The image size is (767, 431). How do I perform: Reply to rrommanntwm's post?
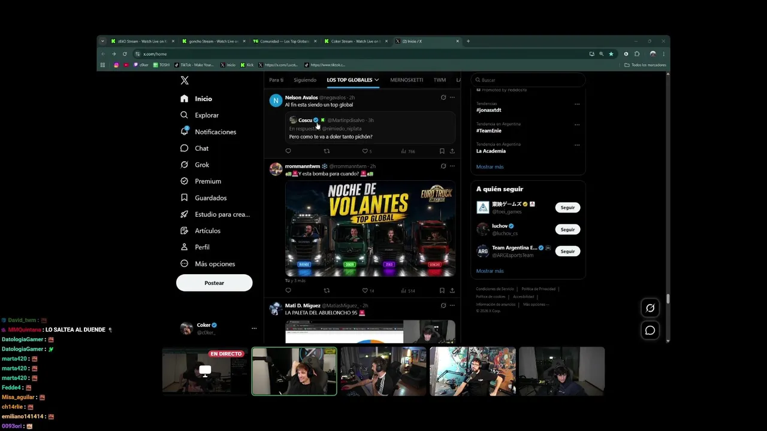click(x=288, y=290)
